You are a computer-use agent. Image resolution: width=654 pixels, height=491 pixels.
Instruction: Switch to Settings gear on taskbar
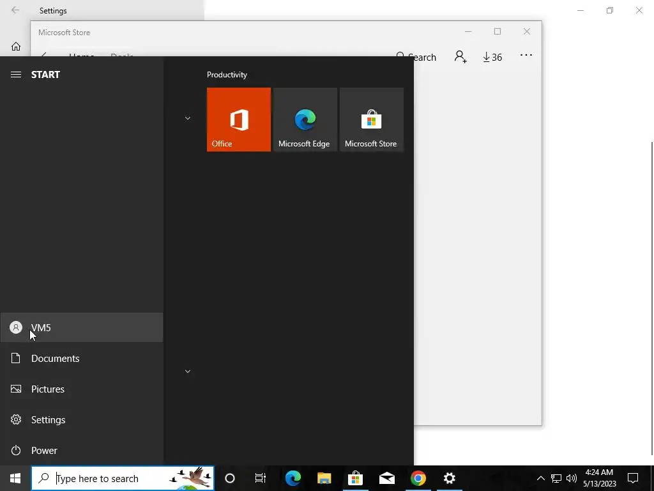pos(449,478)
